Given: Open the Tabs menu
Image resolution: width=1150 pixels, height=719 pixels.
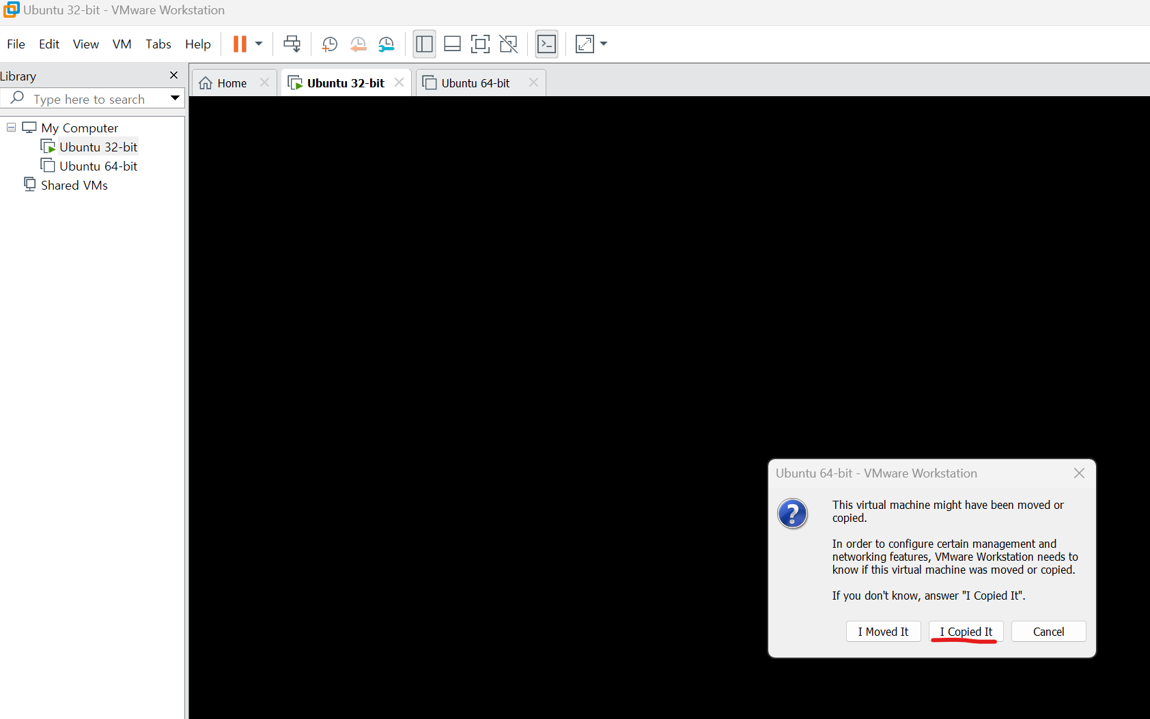Looking at the screenshot, I should (158, 44).
